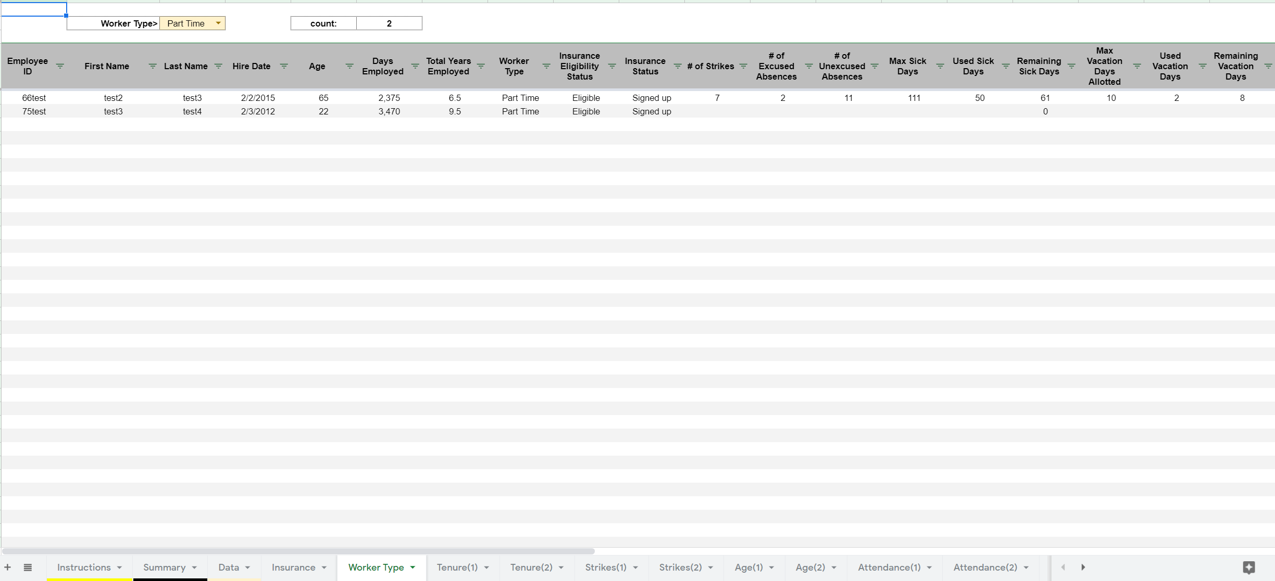The height and width of the screenshot is (581, 1275).
Task: Expand the Summary tab menu arrow
Action: coord(194,567)
